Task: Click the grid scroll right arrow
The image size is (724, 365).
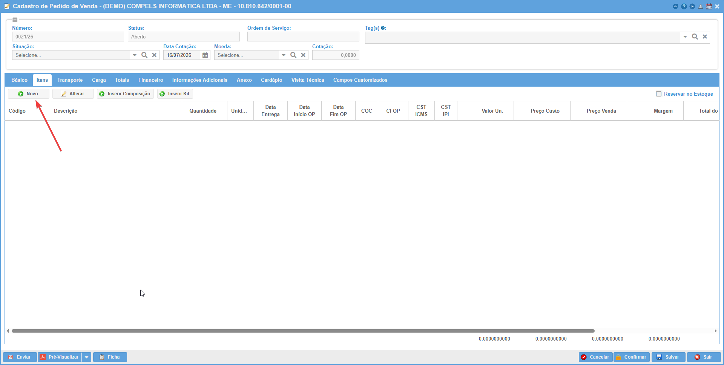Action: [716, 331]
